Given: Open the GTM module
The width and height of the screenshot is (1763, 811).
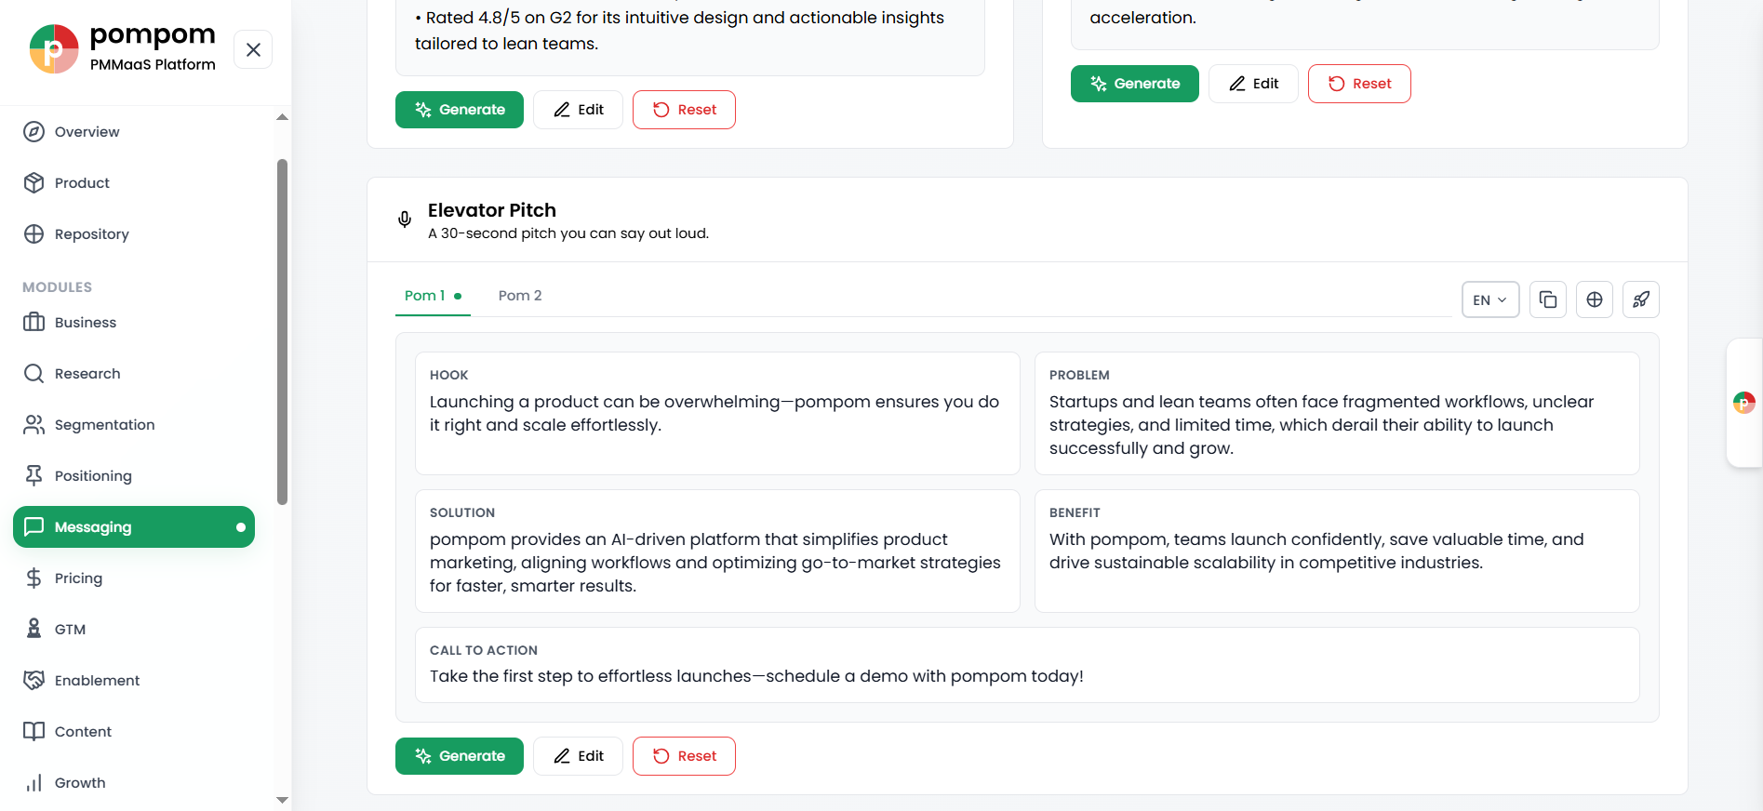Looking at the screenshot, I should [x=134, y=630].
